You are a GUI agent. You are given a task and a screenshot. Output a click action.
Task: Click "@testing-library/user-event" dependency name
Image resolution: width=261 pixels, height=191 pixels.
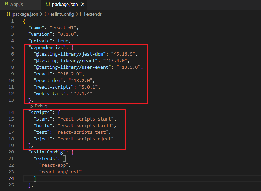(72, 67)
